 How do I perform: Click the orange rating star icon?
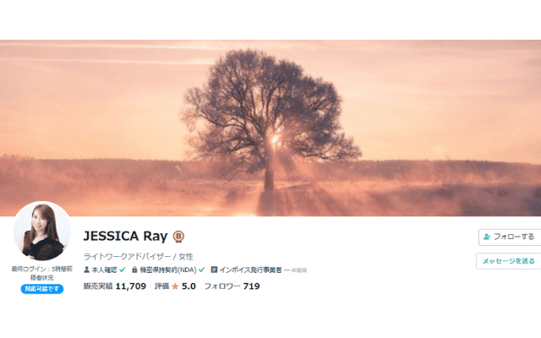[x=175, y=286]
